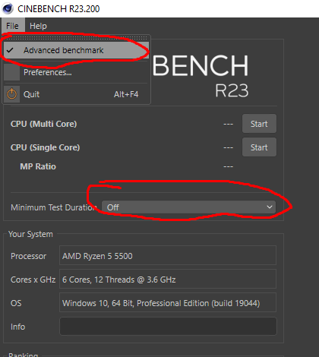Click the Processor field AMD Ryzen 5 5500
Image resolution: width=319 pixels, height=357 pixels.
(x=168, y=255)
